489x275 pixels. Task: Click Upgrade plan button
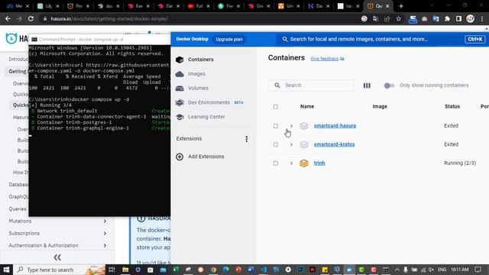coord(229,39)
